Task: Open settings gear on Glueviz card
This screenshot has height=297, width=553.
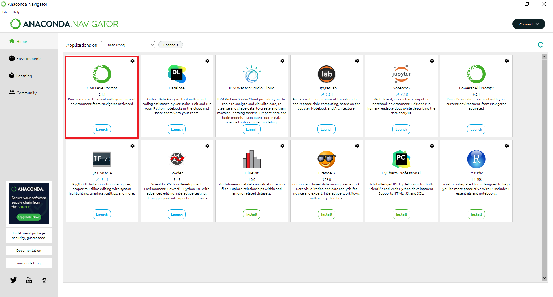Action: coord(282,146)
